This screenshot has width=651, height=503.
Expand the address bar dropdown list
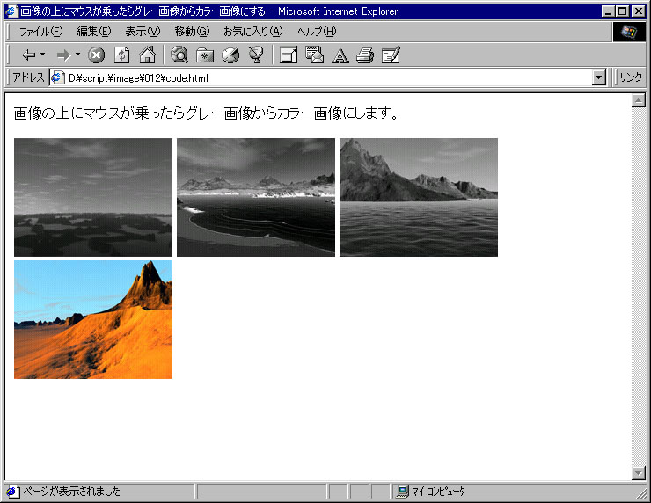click(x=599, y=77)
